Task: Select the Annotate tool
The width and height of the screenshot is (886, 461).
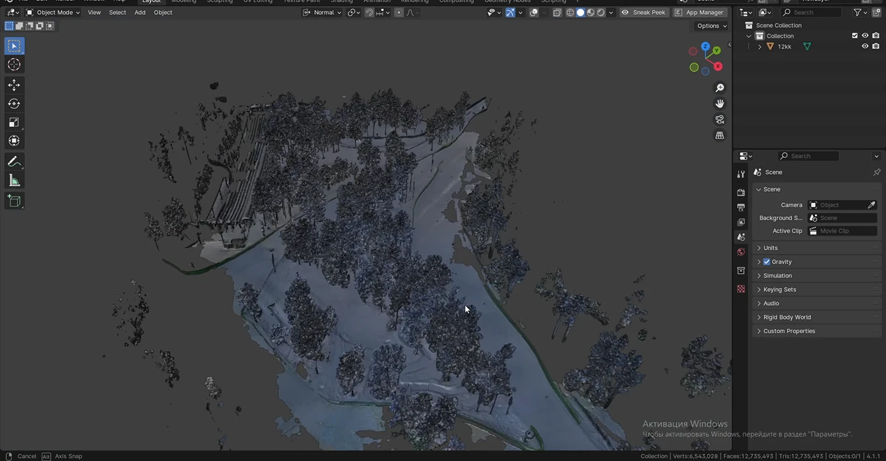Action: 14,162
